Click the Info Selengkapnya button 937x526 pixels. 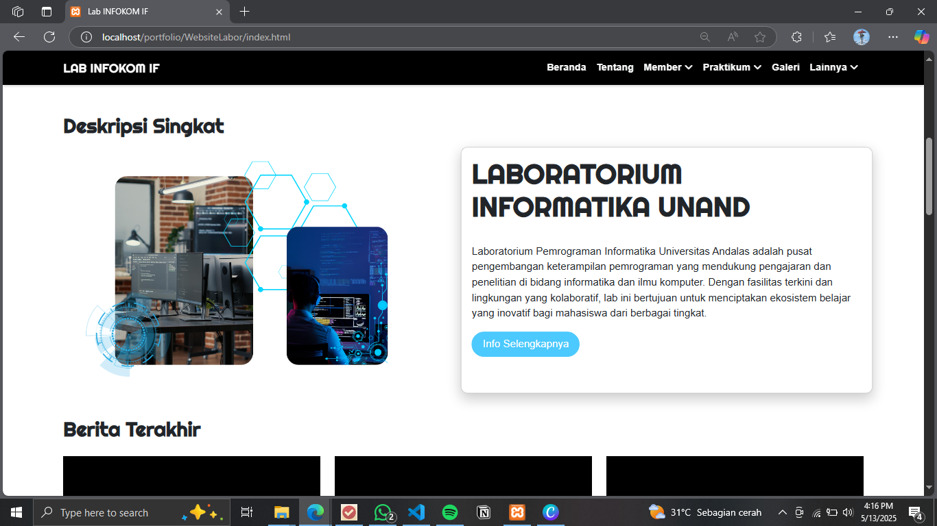pyautogui.click(x=525, y=344)
